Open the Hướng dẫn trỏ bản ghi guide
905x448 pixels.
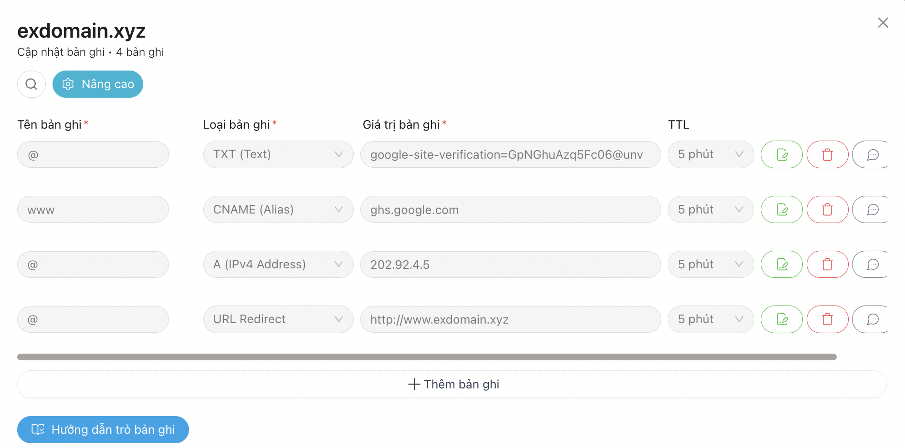coord(103,429)
